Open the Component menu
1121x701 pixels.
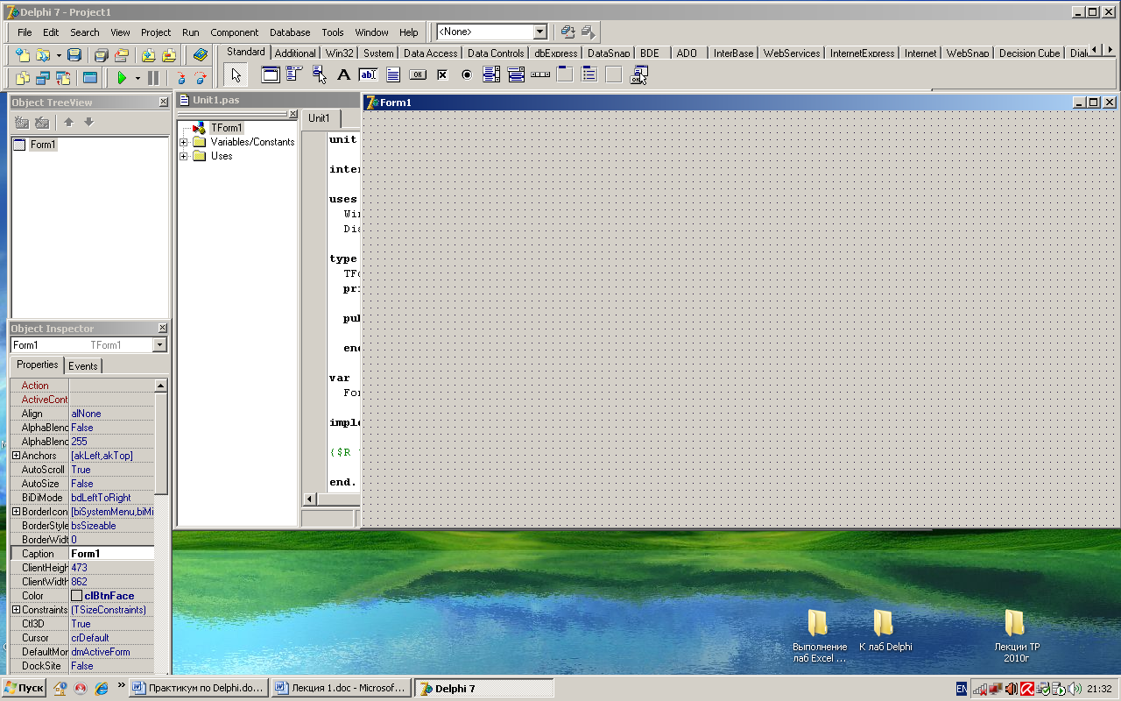pos(234,32)
